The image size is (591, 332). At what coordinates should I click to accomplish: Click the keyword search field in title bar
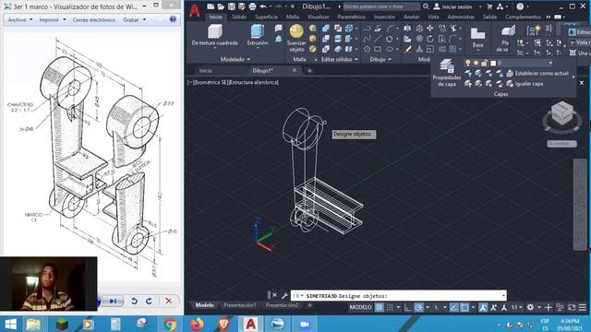point(381,6)
